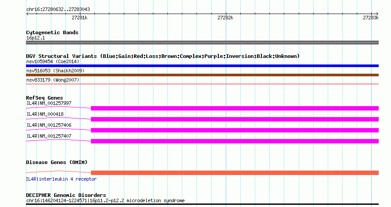Select the Disease Genes (OMIM) track title

tap(57, 162)
